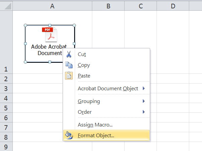Choose Assign Macro from context menu
The image size is (202, 151).
point(95,125)
